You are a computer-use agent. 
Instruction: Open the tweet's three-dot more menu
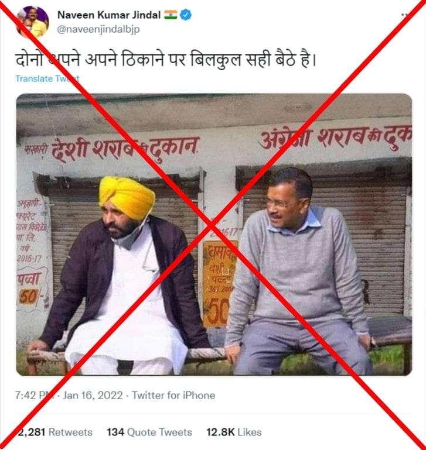405,15
